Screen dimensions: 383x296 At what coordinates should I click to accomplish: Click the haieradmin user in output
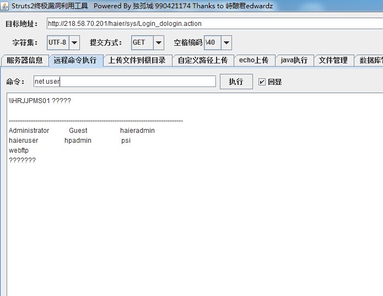coord(137,131)
